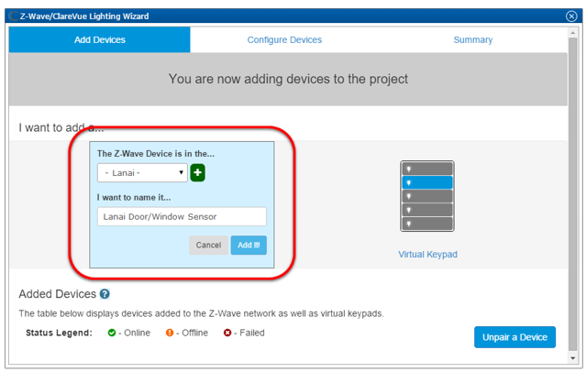This screenshot has height=372, width=586.
Task: Click the scrollbar up arrow
Action: (x=572, y=33)
